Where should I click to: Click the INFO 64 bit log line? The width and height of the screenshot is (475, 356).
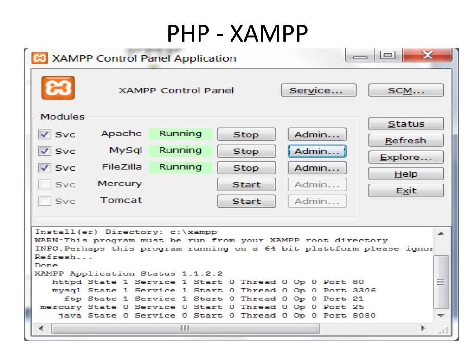[234, 249]
